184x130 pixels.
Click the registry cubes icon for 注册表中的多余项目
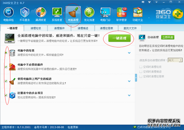coord(12,95)
